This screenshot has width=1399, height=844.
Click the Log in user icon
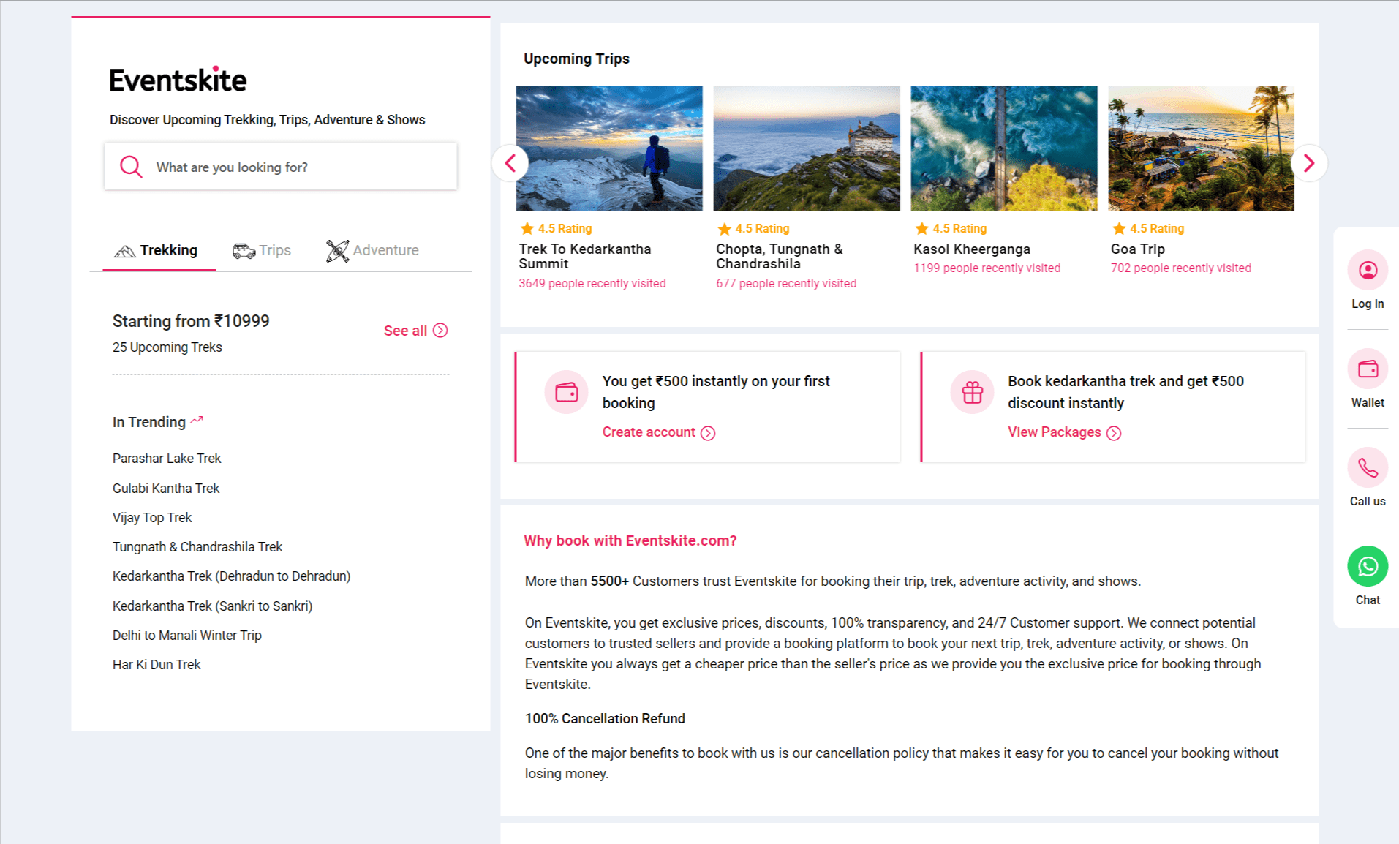1367,271
